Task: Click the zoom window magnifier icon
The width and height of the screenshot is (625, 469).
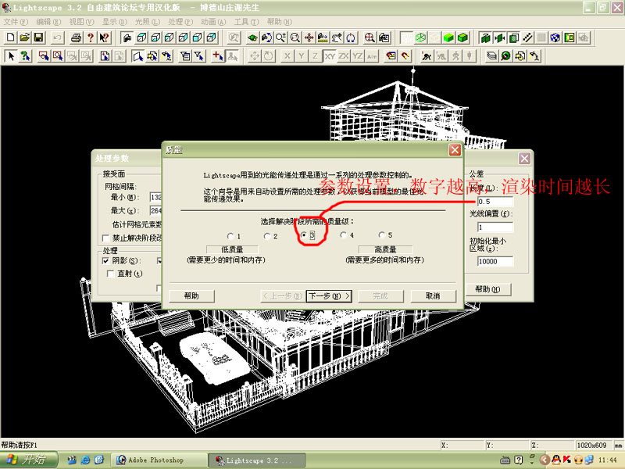Action: click(295, 38)
